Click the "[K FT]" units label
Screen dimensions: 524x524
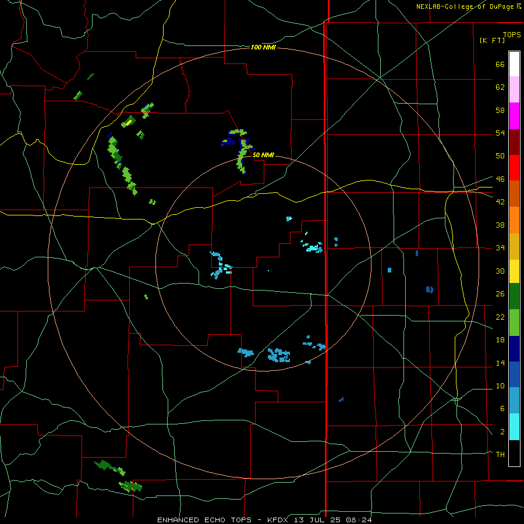492,41
